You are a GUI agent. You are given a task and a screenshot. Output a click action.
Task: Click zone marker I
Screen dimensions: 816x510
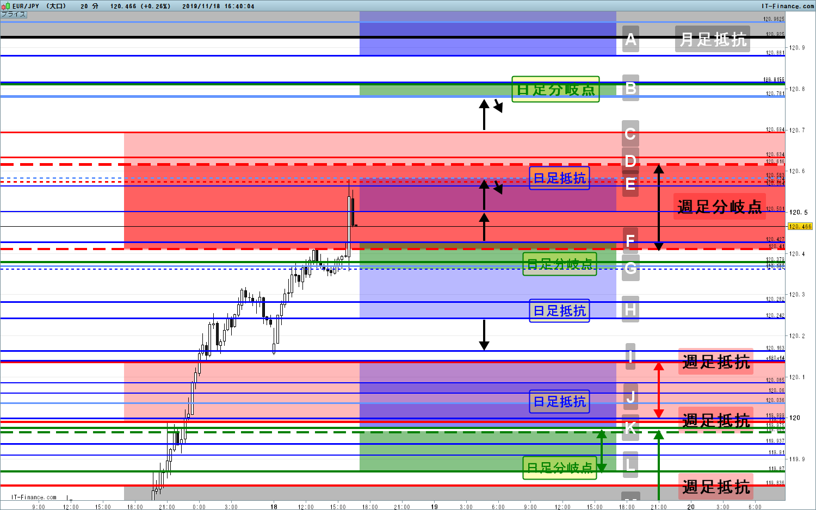coord(630,357)
